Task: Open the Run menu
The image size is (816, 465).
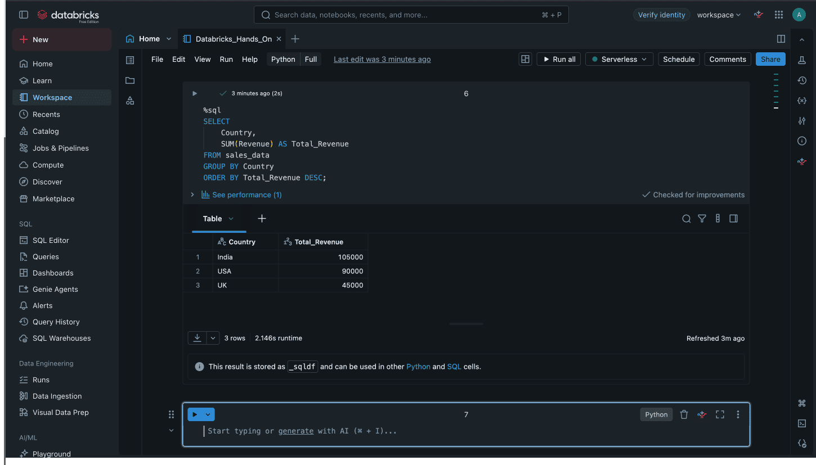Action: click(x=226, y=59)
